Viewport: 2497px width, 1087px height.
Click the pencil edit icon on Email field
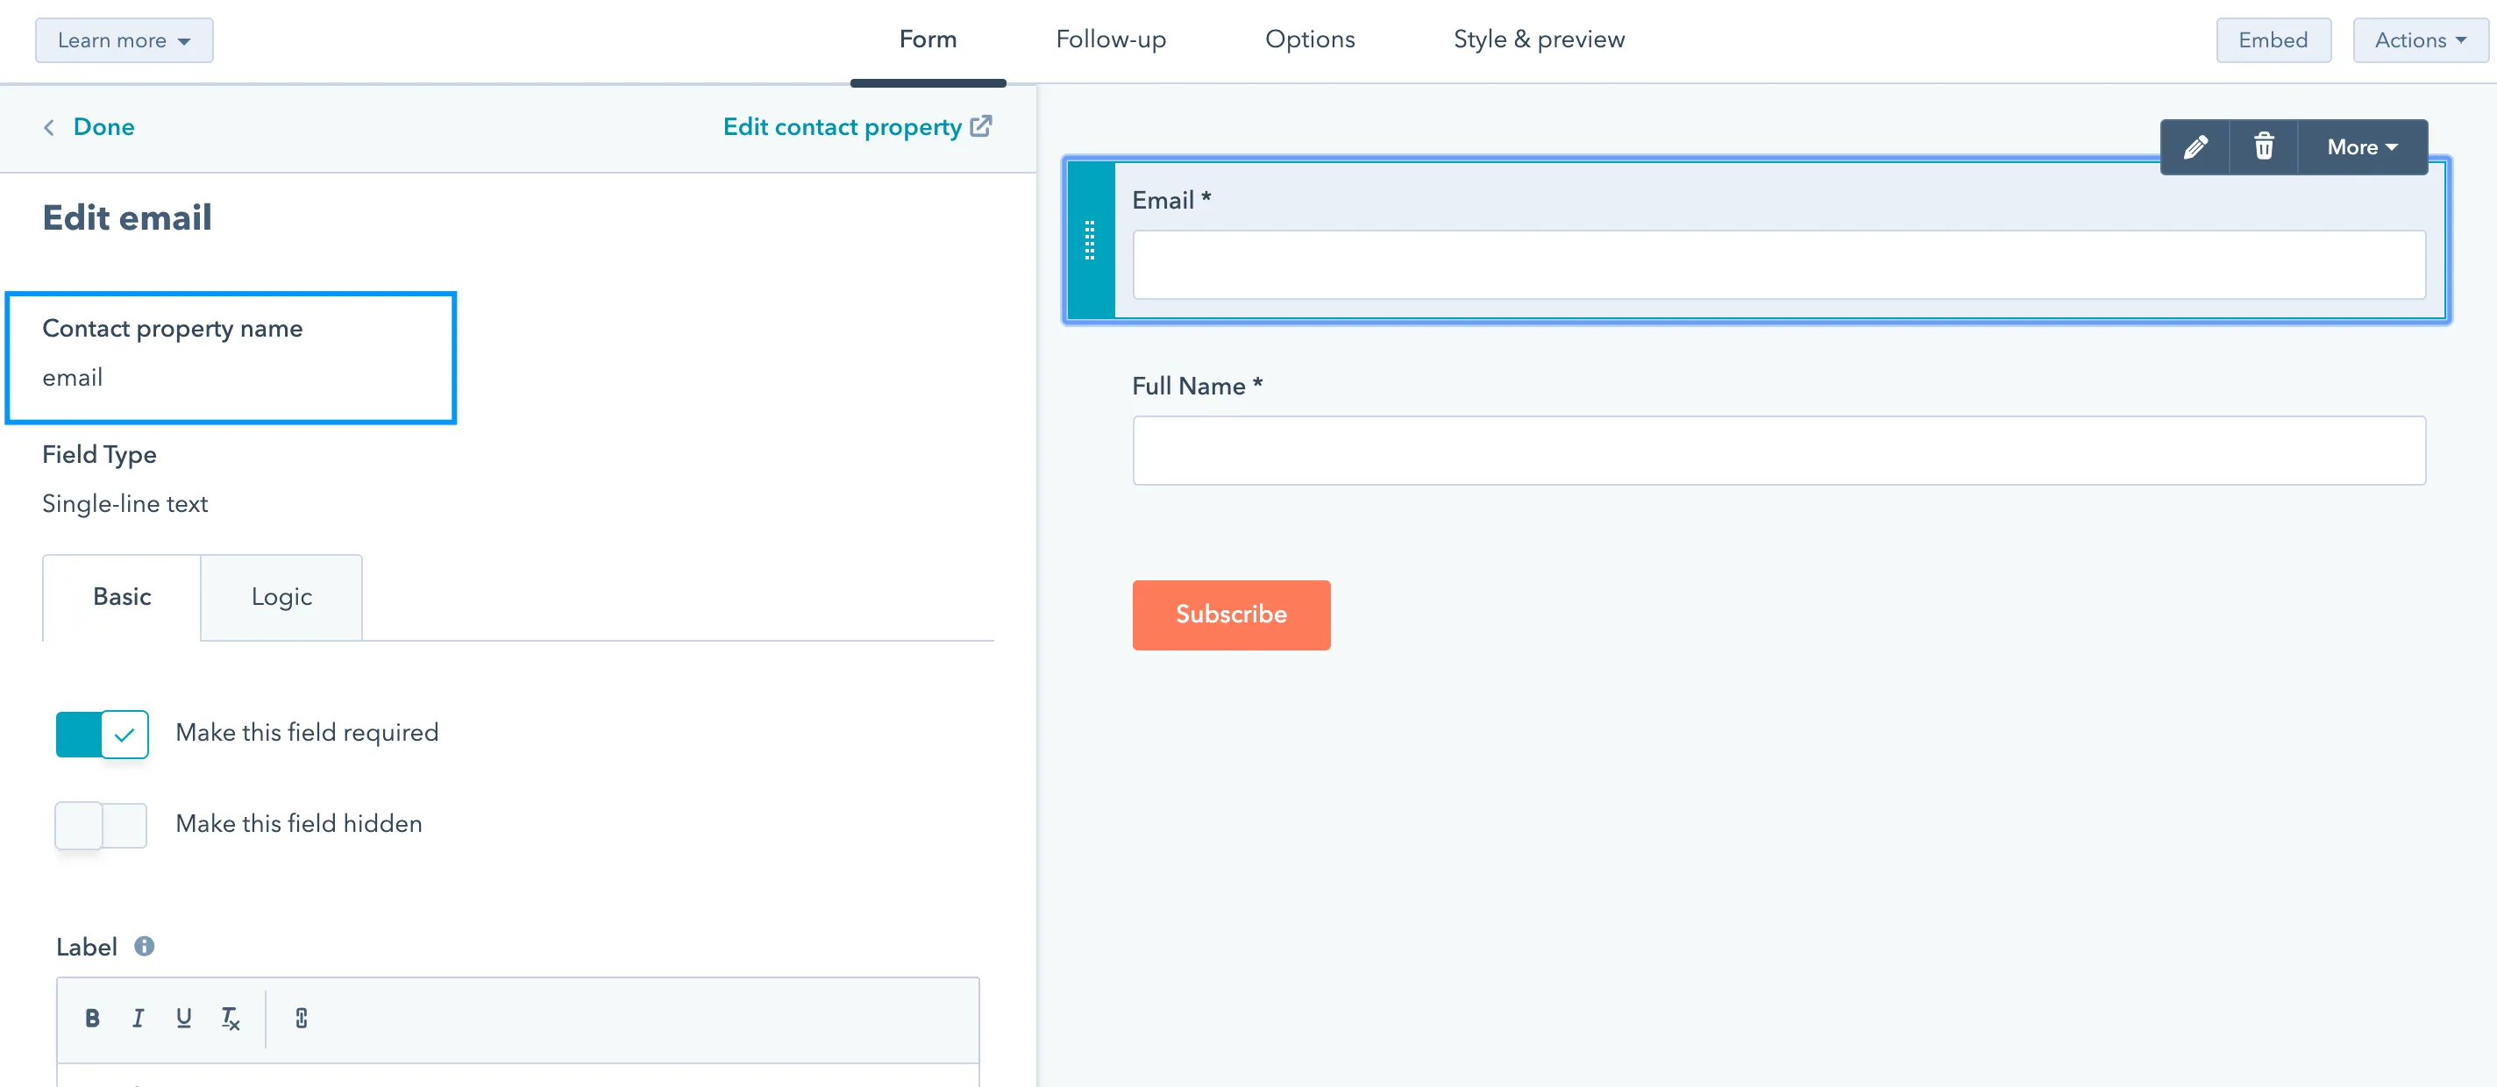(2195, 147)
